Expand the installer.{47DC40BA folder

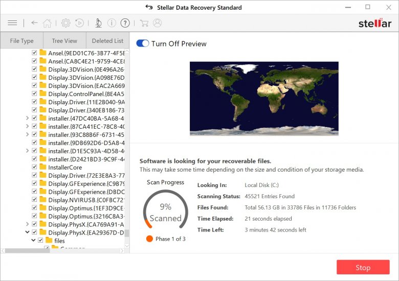coord(27,118)
